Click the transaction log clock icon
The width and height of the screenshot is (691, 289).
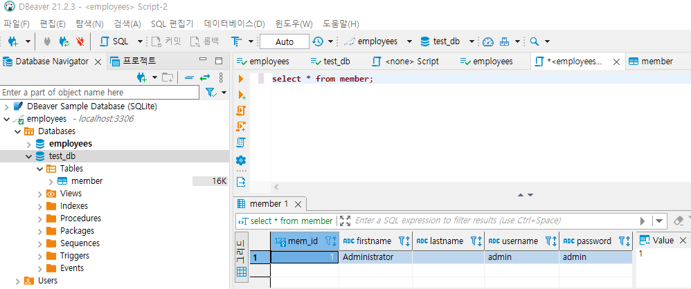tap(318, 41)
